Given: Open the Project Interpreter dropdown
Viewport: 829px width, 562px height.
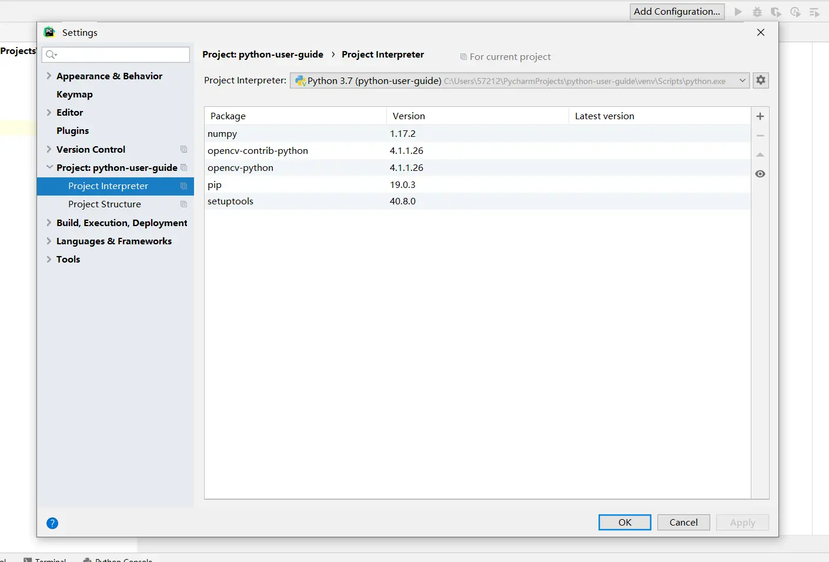Looking at the screenshot, I should click(x=520, y=80).
